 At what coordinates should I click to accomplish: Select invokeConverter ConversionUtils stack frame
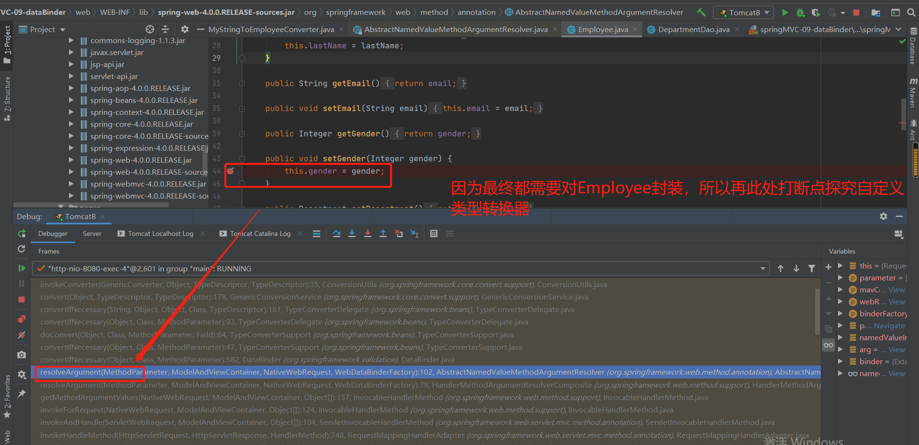click(323, 284)
